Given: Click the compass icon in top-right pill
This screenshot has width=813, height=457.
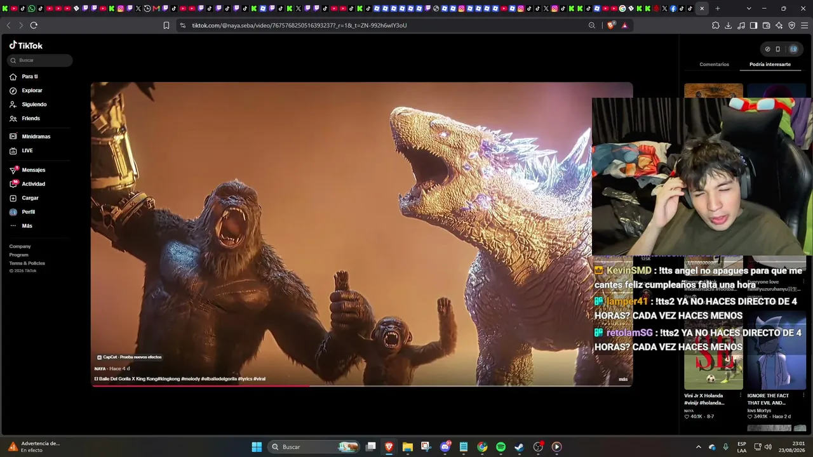Looking at the screenshot, I should coord(767,50).
